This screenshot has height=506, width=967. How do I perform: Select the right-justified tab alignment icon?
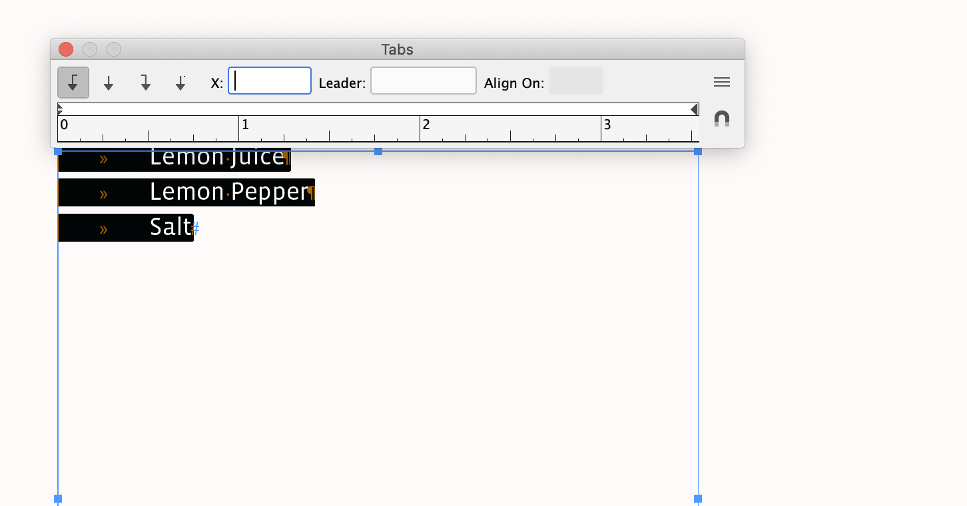coord(145,82)
